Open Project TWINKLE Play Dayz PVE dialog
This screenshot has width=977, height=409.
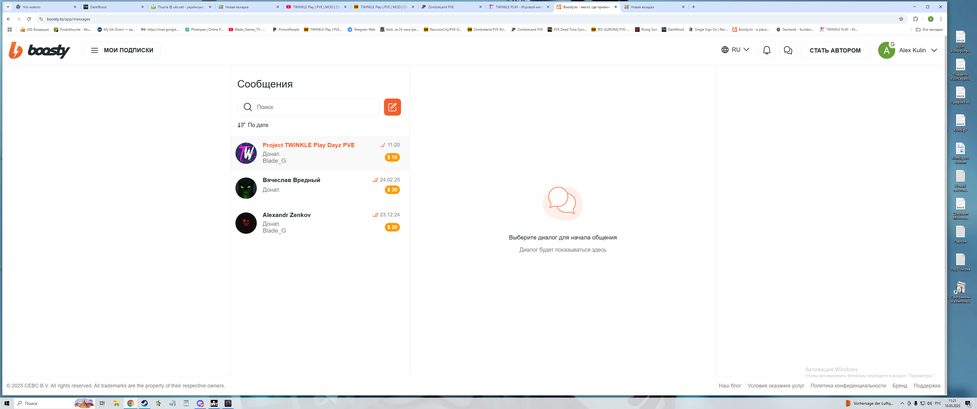(x=308, y=145)
